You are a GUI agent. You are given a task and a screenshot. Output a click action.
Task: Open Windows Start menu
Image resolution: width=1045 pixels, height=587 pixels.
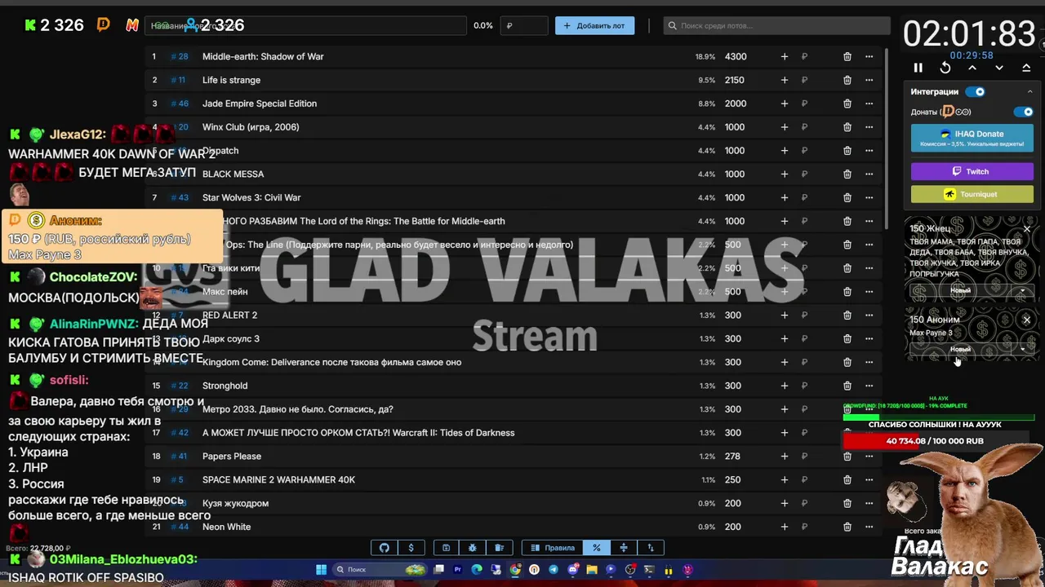pos(321,570)
